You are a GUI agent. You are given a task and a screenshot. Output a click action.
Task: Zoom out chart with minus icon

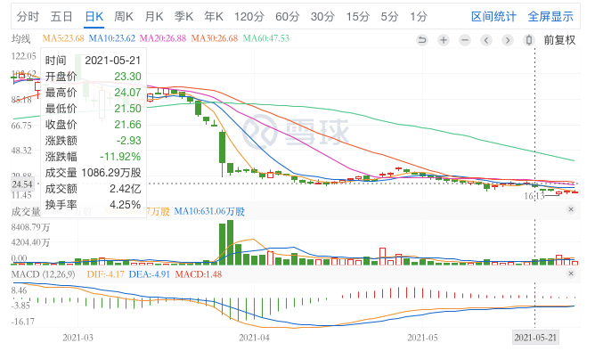pyautogui.click(x=465, y=40)
